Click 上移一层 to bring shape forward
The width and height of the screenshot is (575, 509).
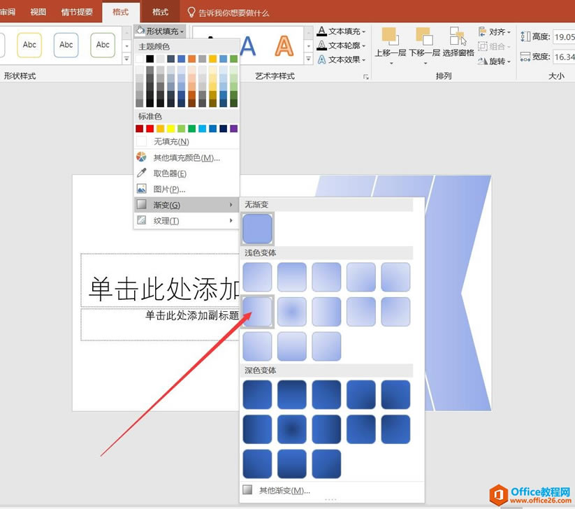[389, 43]
